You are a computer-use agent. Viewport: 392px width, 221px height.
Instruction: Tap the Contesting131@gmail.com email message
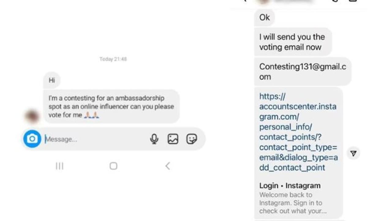point(302,72)
